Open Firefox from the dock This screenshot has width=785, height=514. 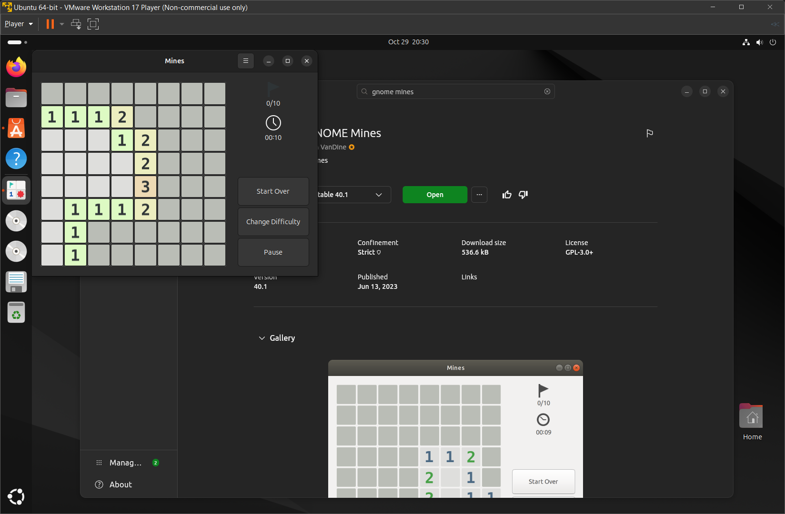[x=16, y=67]
